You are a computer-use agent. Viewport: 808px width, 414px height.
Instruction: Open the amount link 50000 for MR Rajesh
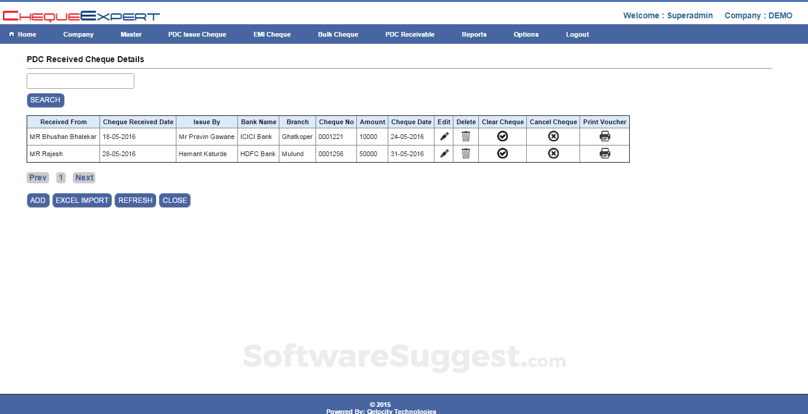coord(370,153)
